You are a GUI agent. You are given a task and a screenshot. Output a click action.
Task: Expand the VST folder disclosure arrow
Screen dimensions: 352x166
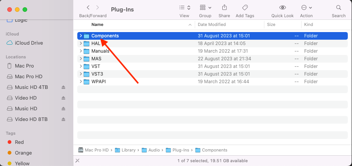point(81,66)
